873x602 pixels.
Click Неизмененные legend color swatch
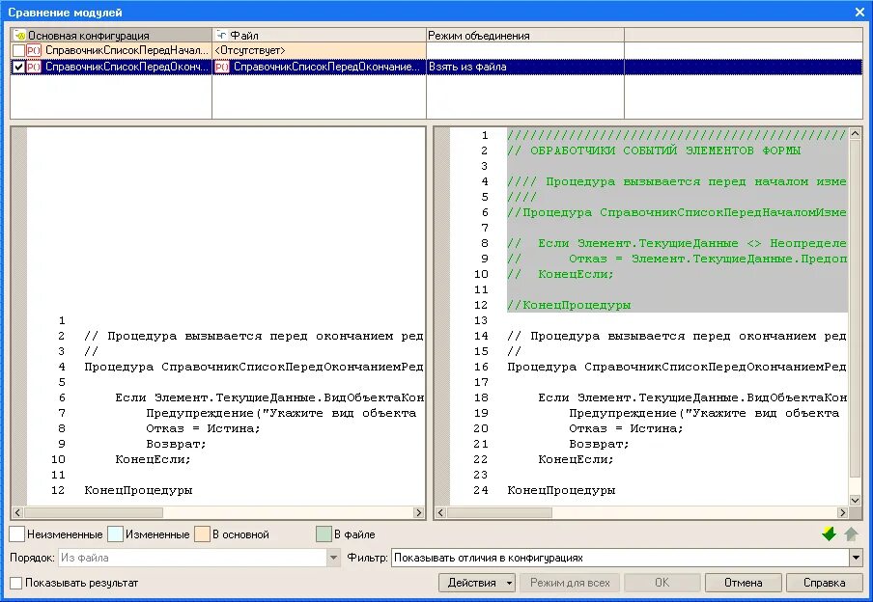tap(17, 534)
